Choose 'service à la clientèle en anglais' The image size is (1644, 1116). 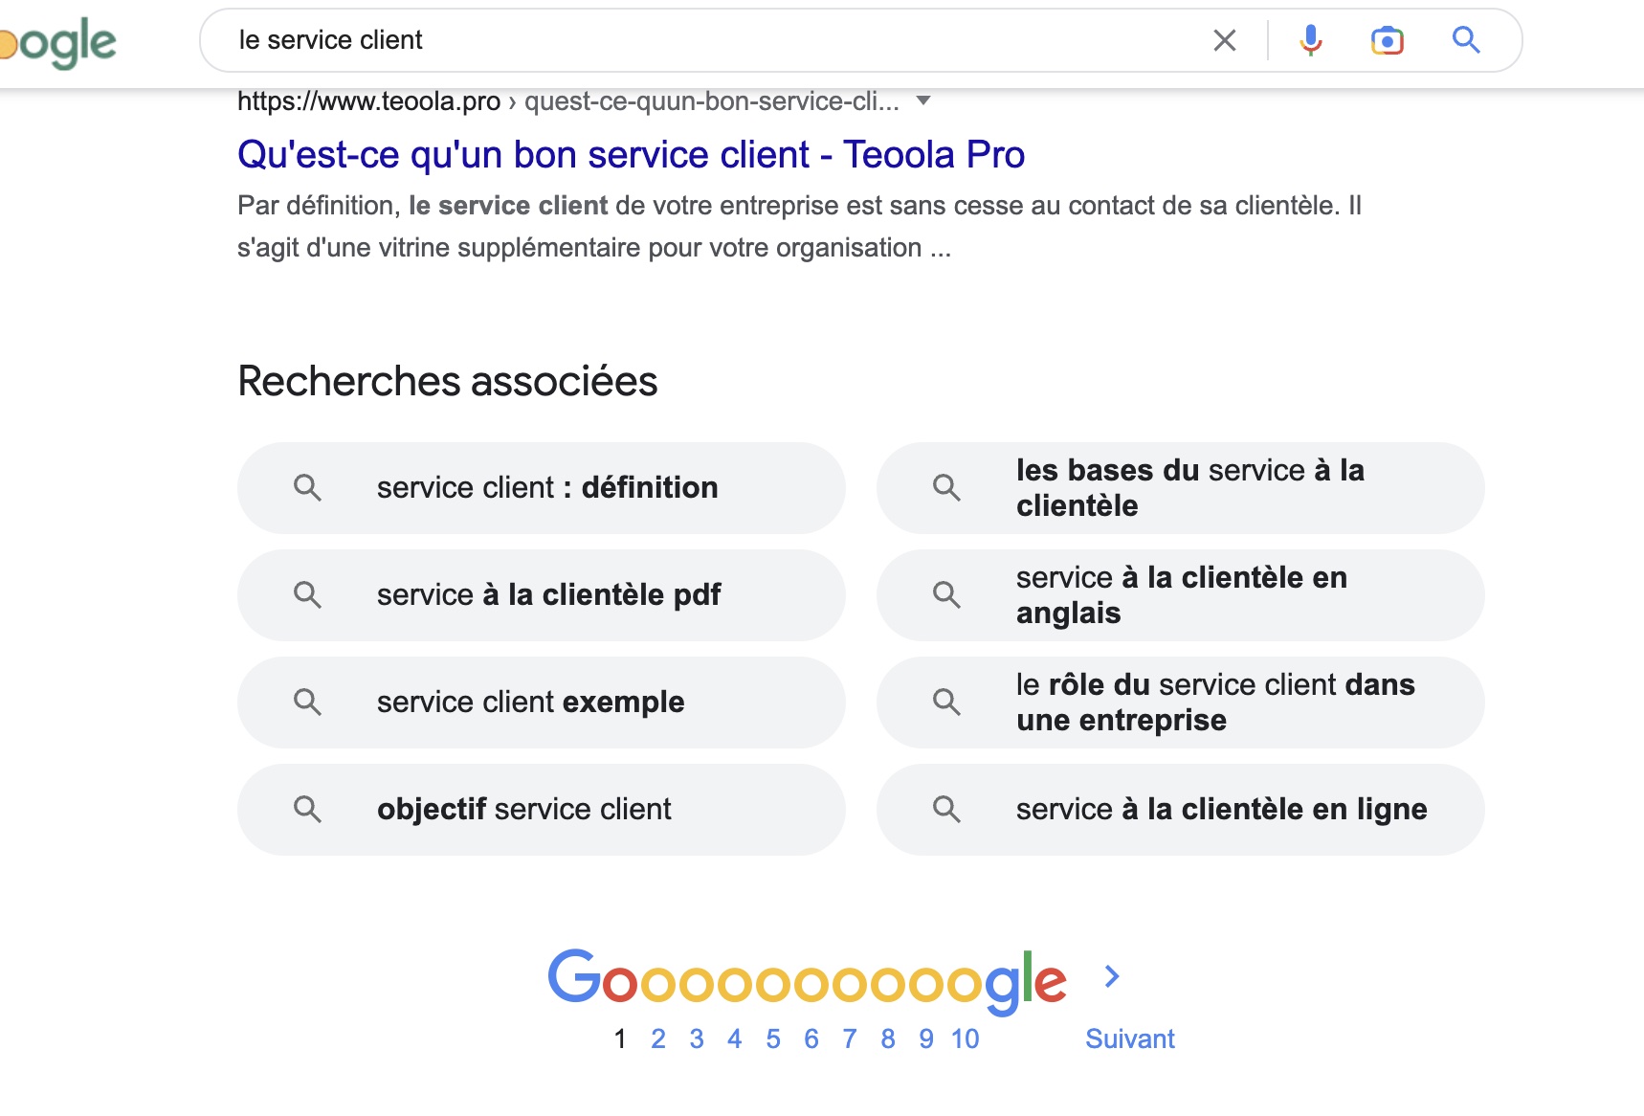(1180, 595)
